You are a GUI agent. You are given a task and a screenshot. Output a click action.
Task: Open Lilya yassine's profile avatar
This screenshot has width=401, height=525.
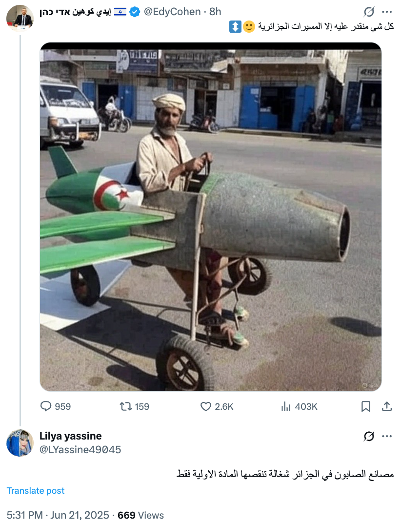coord(20,443)
